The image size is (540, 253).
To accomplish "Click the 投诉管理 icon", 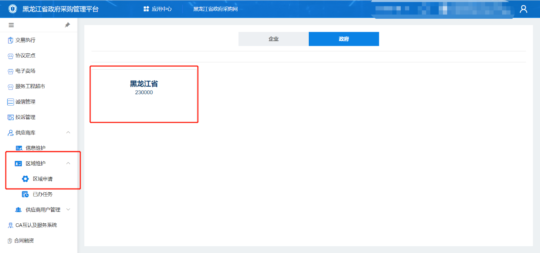I will (x=11, y=117).
